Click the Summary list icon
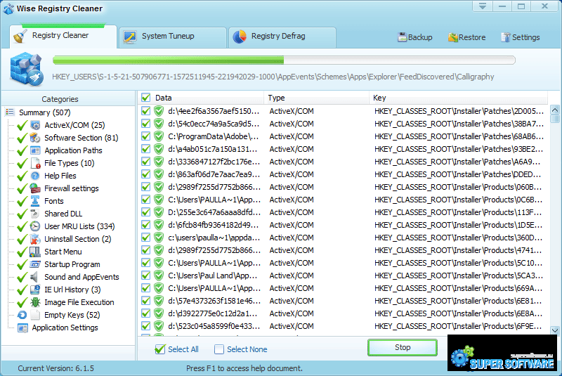The height and width of the screenshot is (376, 562). [10, 112]
